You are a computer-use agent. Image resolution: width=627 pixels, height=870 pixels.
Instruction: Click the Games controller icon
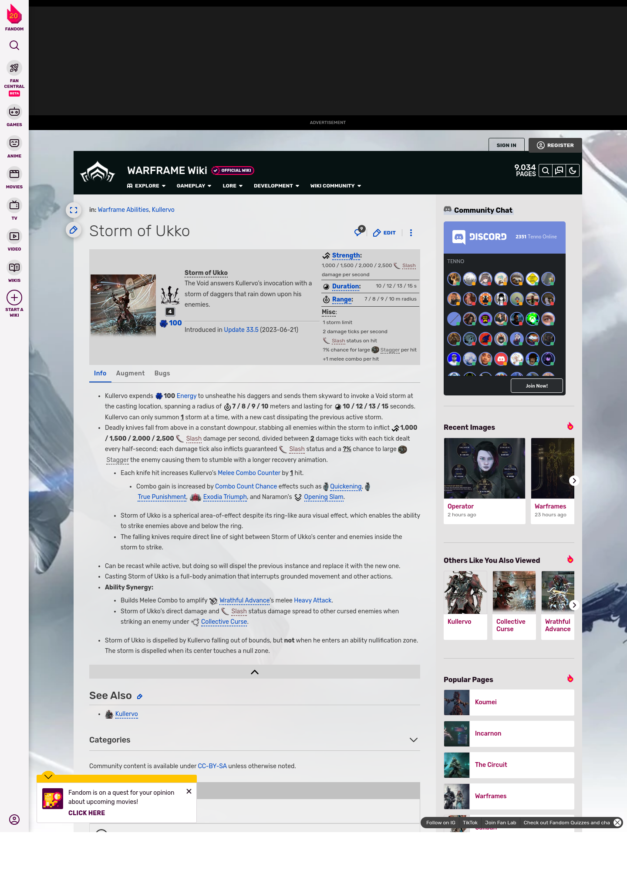click(x=14, y=112)
